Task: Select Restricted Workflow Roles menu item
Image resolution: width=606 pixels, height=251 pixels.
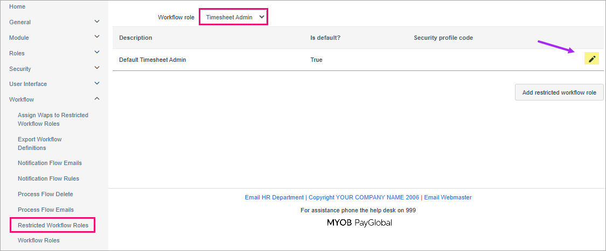Action: pyautogui.click(x=53, y=225)
